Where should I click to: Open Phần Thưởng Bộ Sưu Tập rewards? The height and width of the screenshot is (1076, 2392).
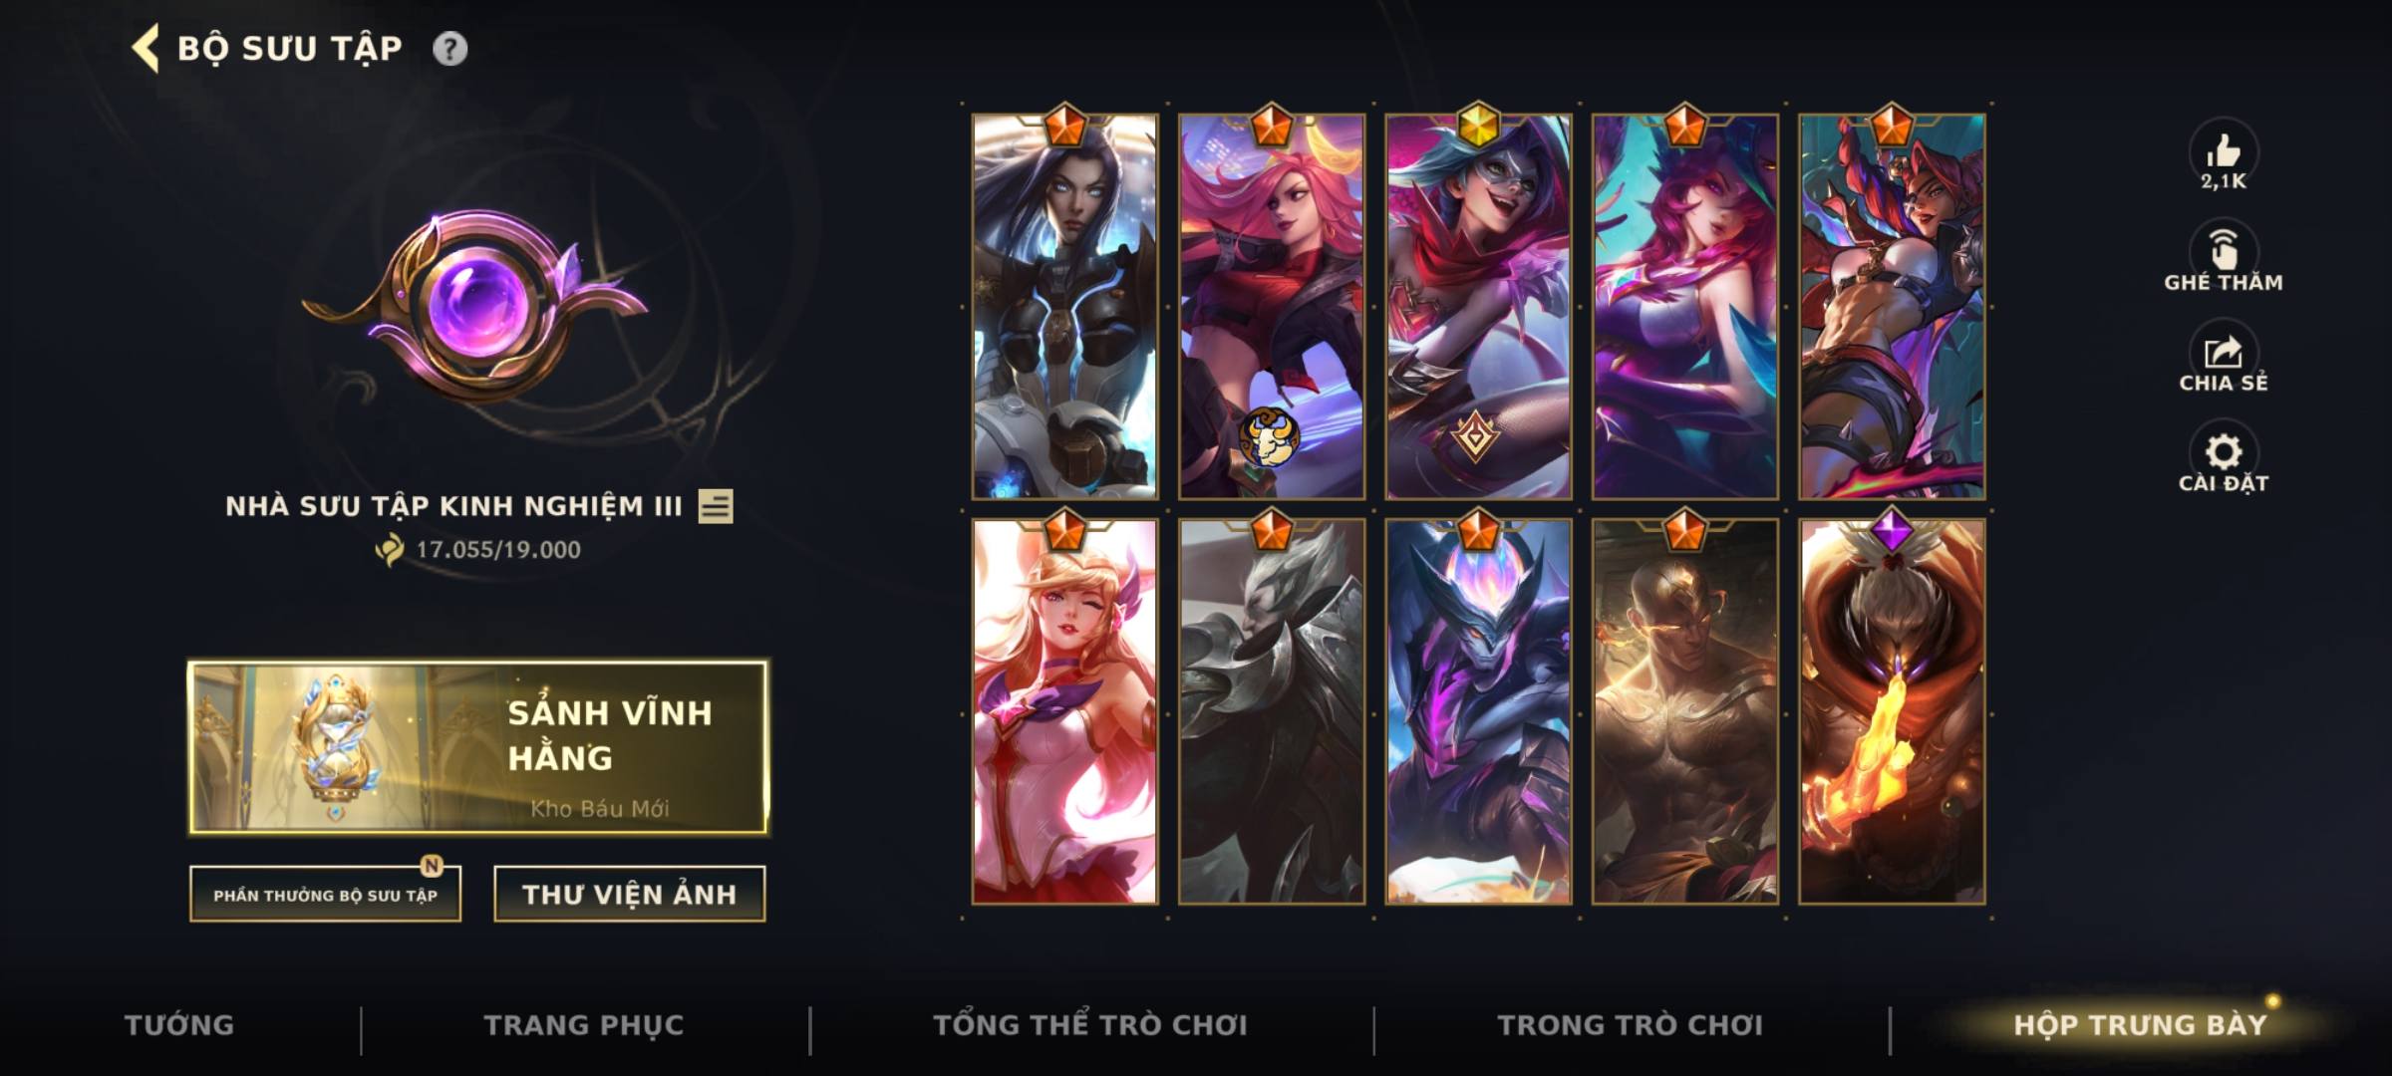click(325, 894)
